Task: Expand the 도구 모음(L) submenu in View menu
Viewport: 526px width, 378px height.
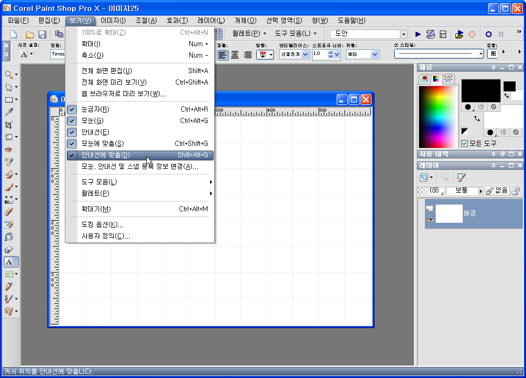Action: point(140,182)
